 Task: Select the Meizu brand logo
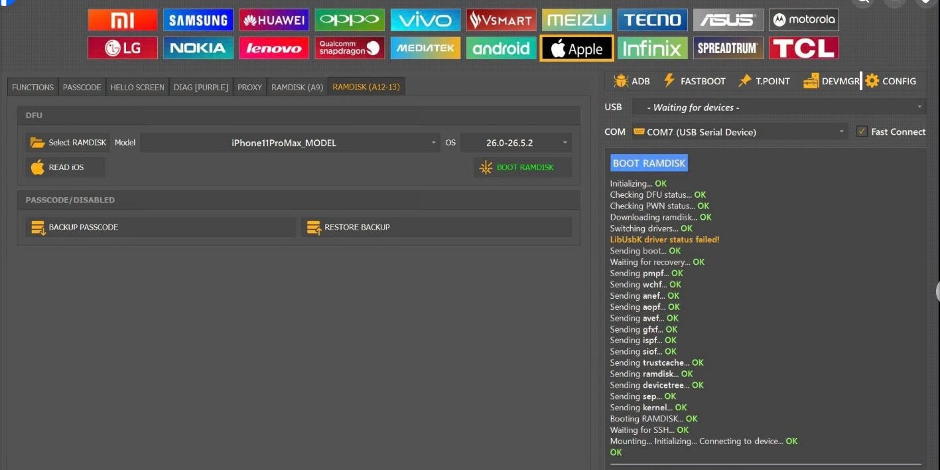[576, 20]
